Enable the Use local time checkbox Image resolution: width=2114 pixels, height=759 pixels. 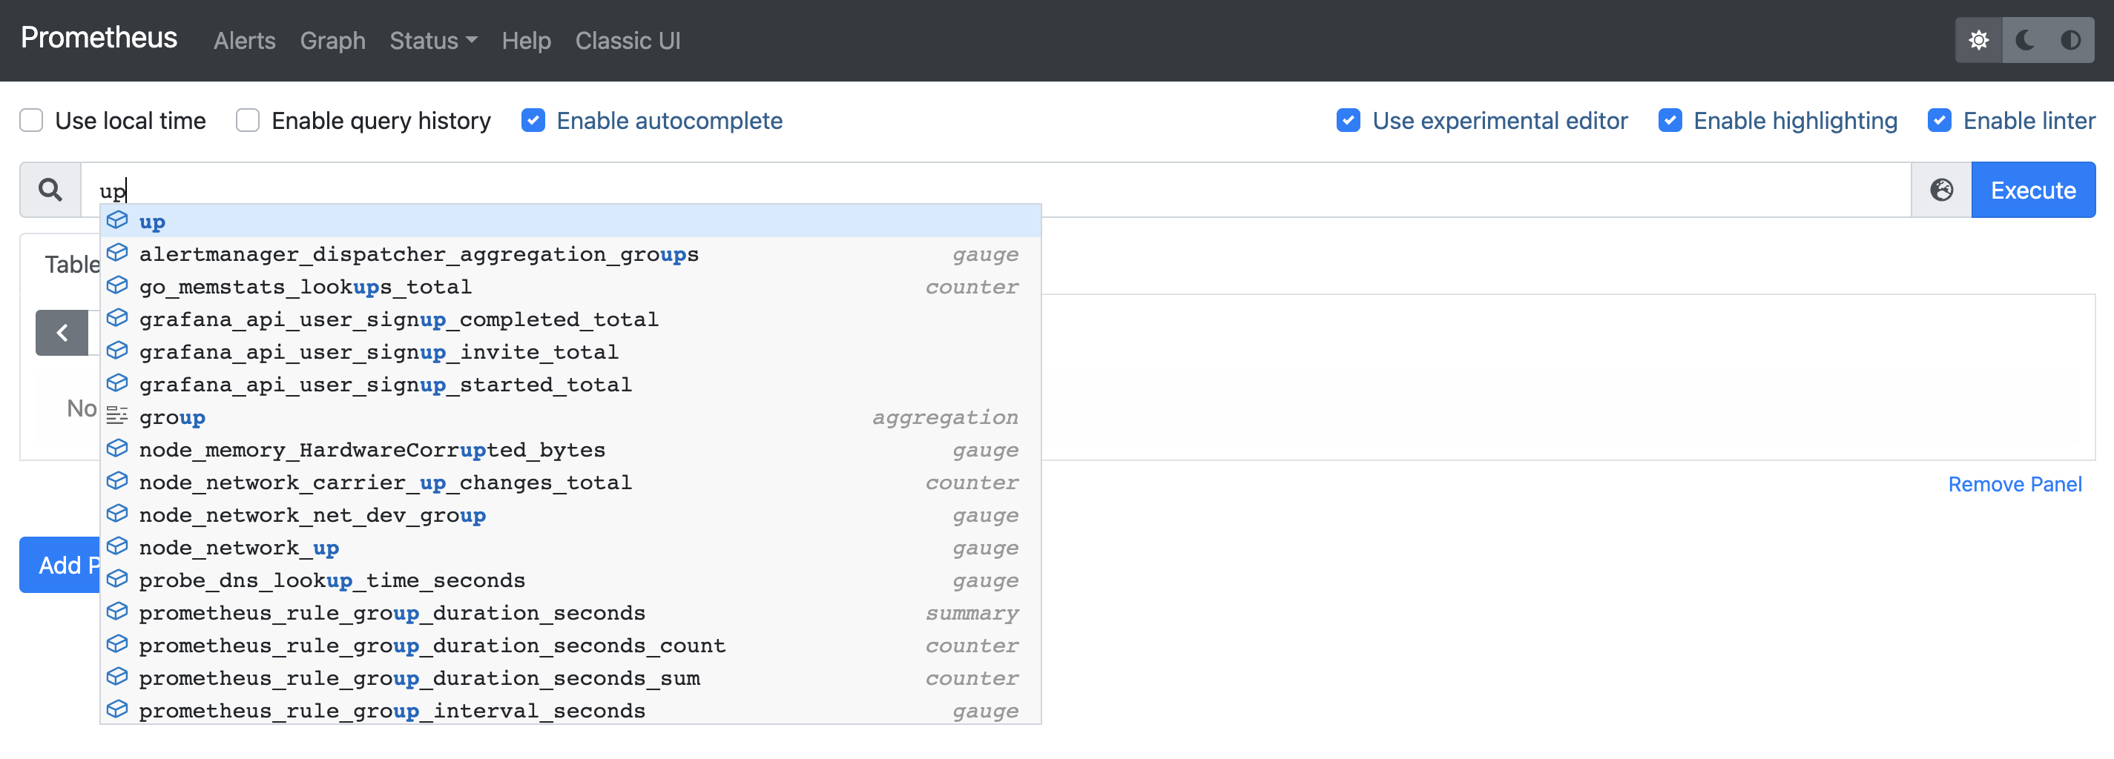tap(31, 122)
